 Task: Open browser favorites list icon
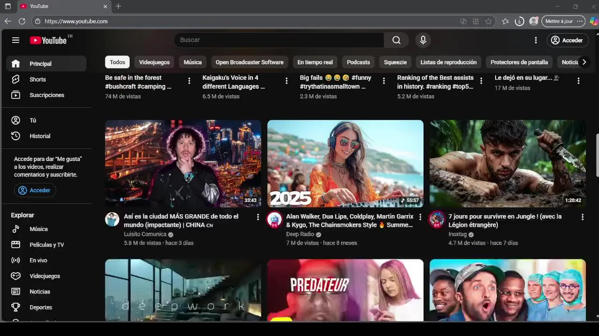505,21
